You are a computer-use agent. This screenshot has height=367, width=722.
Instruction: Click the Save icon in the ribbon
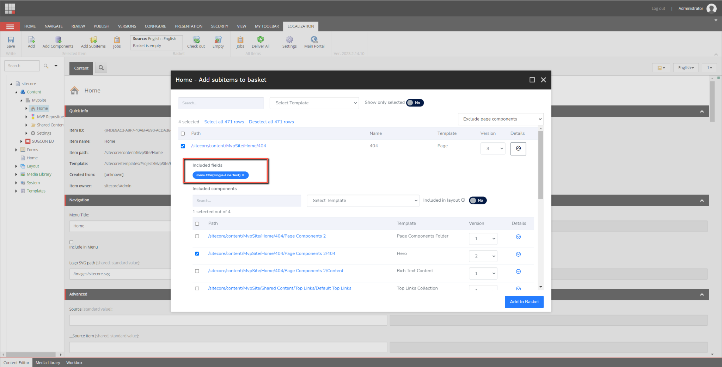(11, 42)
